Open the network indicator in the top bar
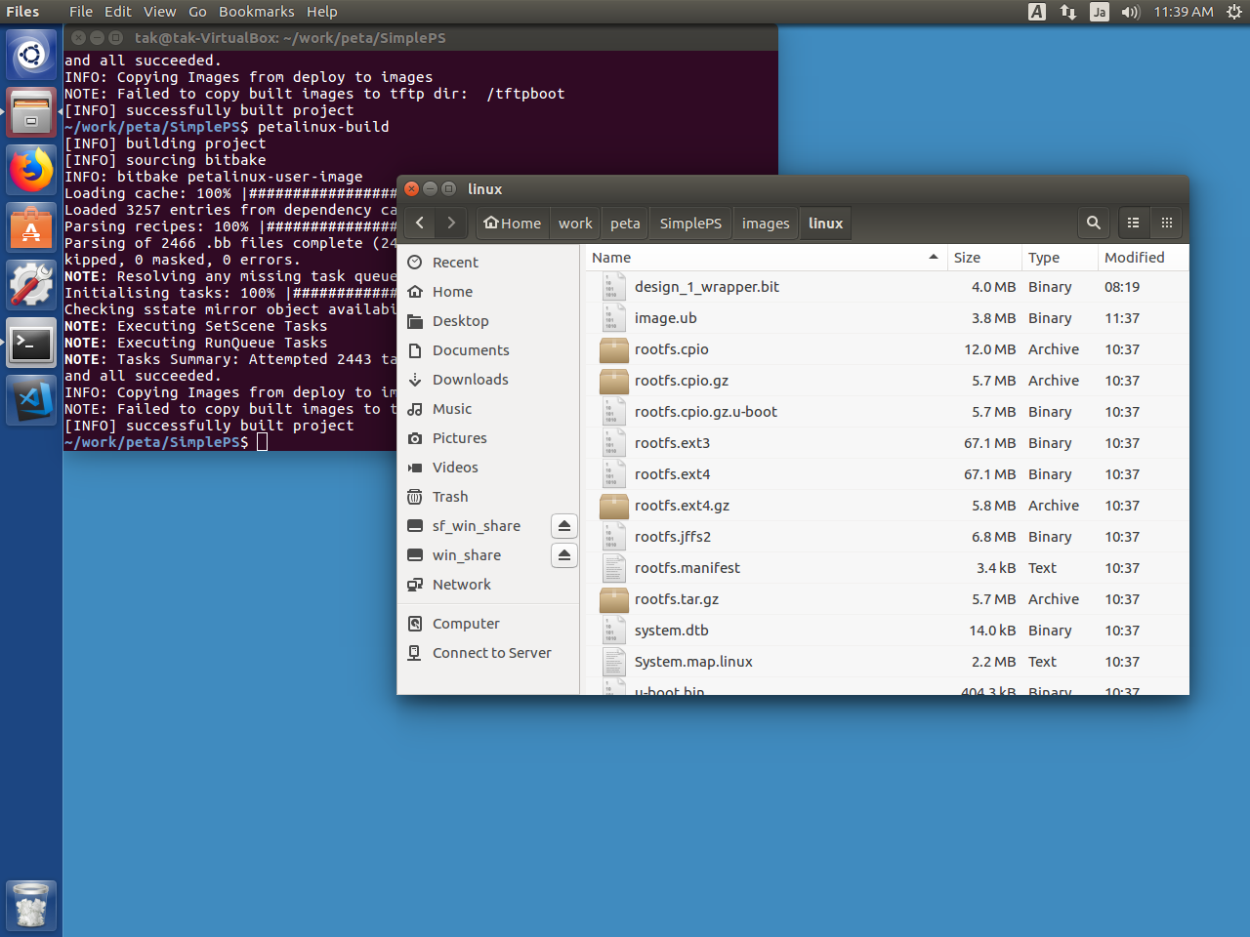This screenshot has height=937, width=1250. tap(1067, 12)
